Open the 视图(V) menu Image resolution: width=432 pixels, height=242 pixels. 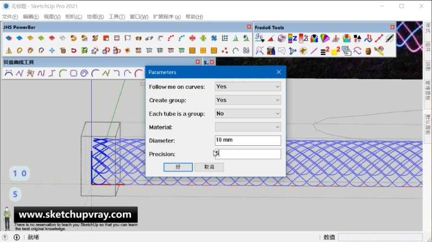(x=52, y=17)
